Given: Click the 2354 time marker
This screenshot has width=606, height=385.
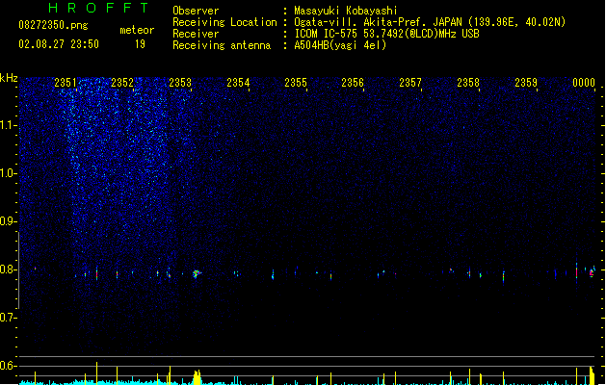Looking at the screenshot, I should coord(238,82).
